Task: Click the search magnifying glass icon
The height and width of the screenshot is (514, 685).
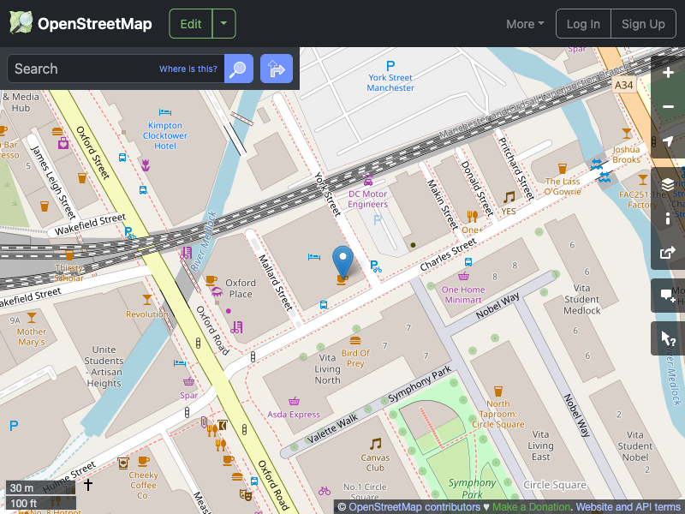Action: tap(238, 69)
